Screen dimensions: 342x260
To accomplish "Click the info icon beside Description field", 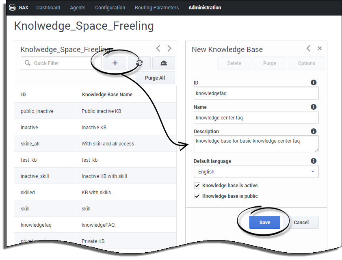I will coord(314,131).
